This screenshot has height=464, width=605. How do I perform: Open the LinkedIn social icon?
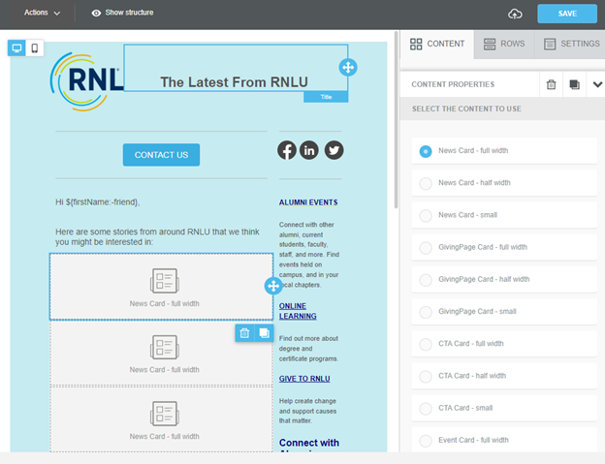(x=309, y=150)
